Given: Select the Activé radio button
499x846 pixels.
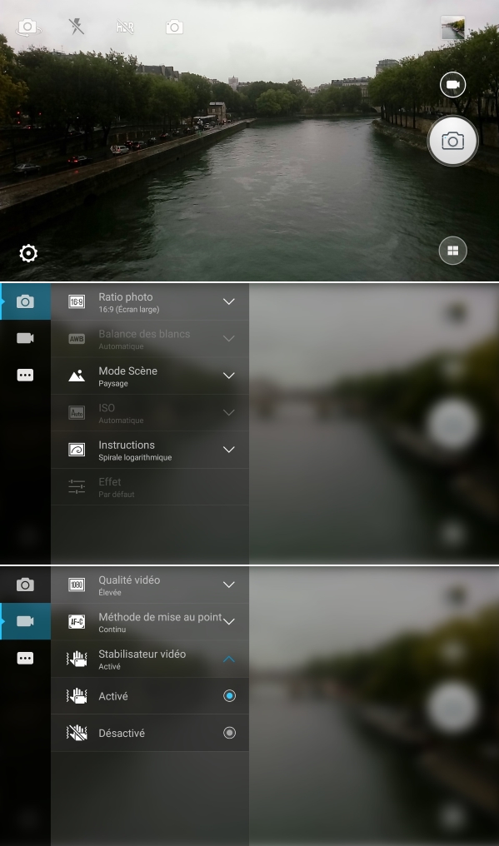Looking at the screenshot, I should pos(230,696).
